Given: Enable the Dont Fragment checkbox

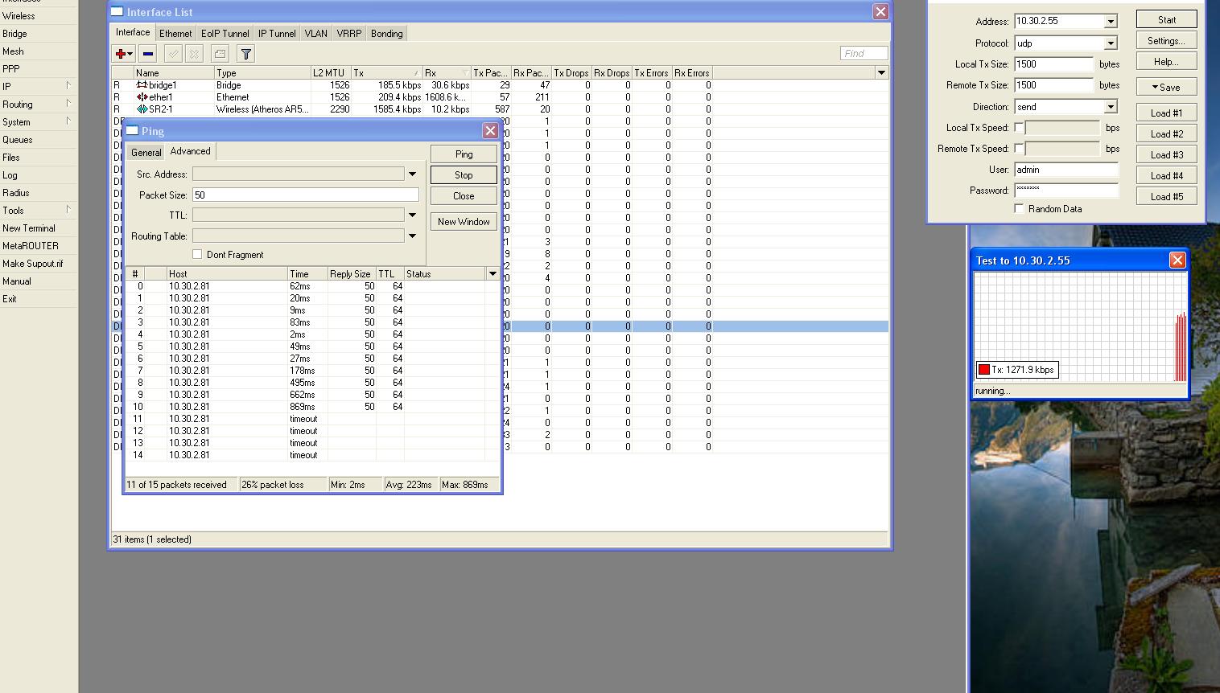Looking at the screenshot, I should pyautogui.click(x=197, y=254).
